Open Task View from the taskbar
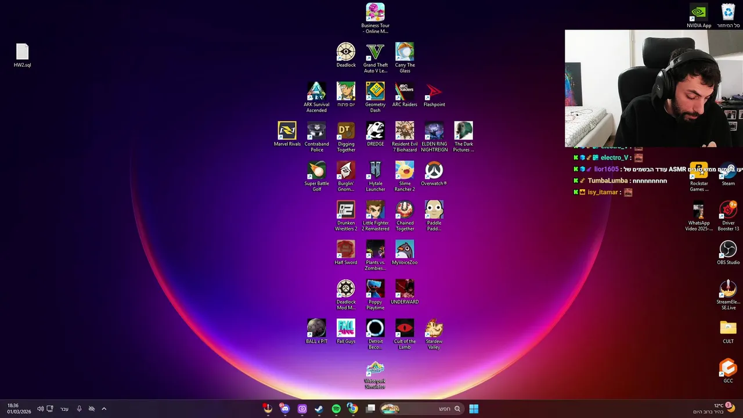The image size is (743, 418). tap(371, 409)
